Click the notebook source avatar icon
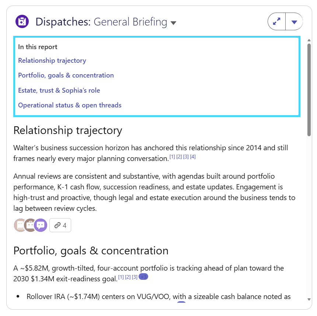This screenshot has width=317, height=316. tap(20, 225)
